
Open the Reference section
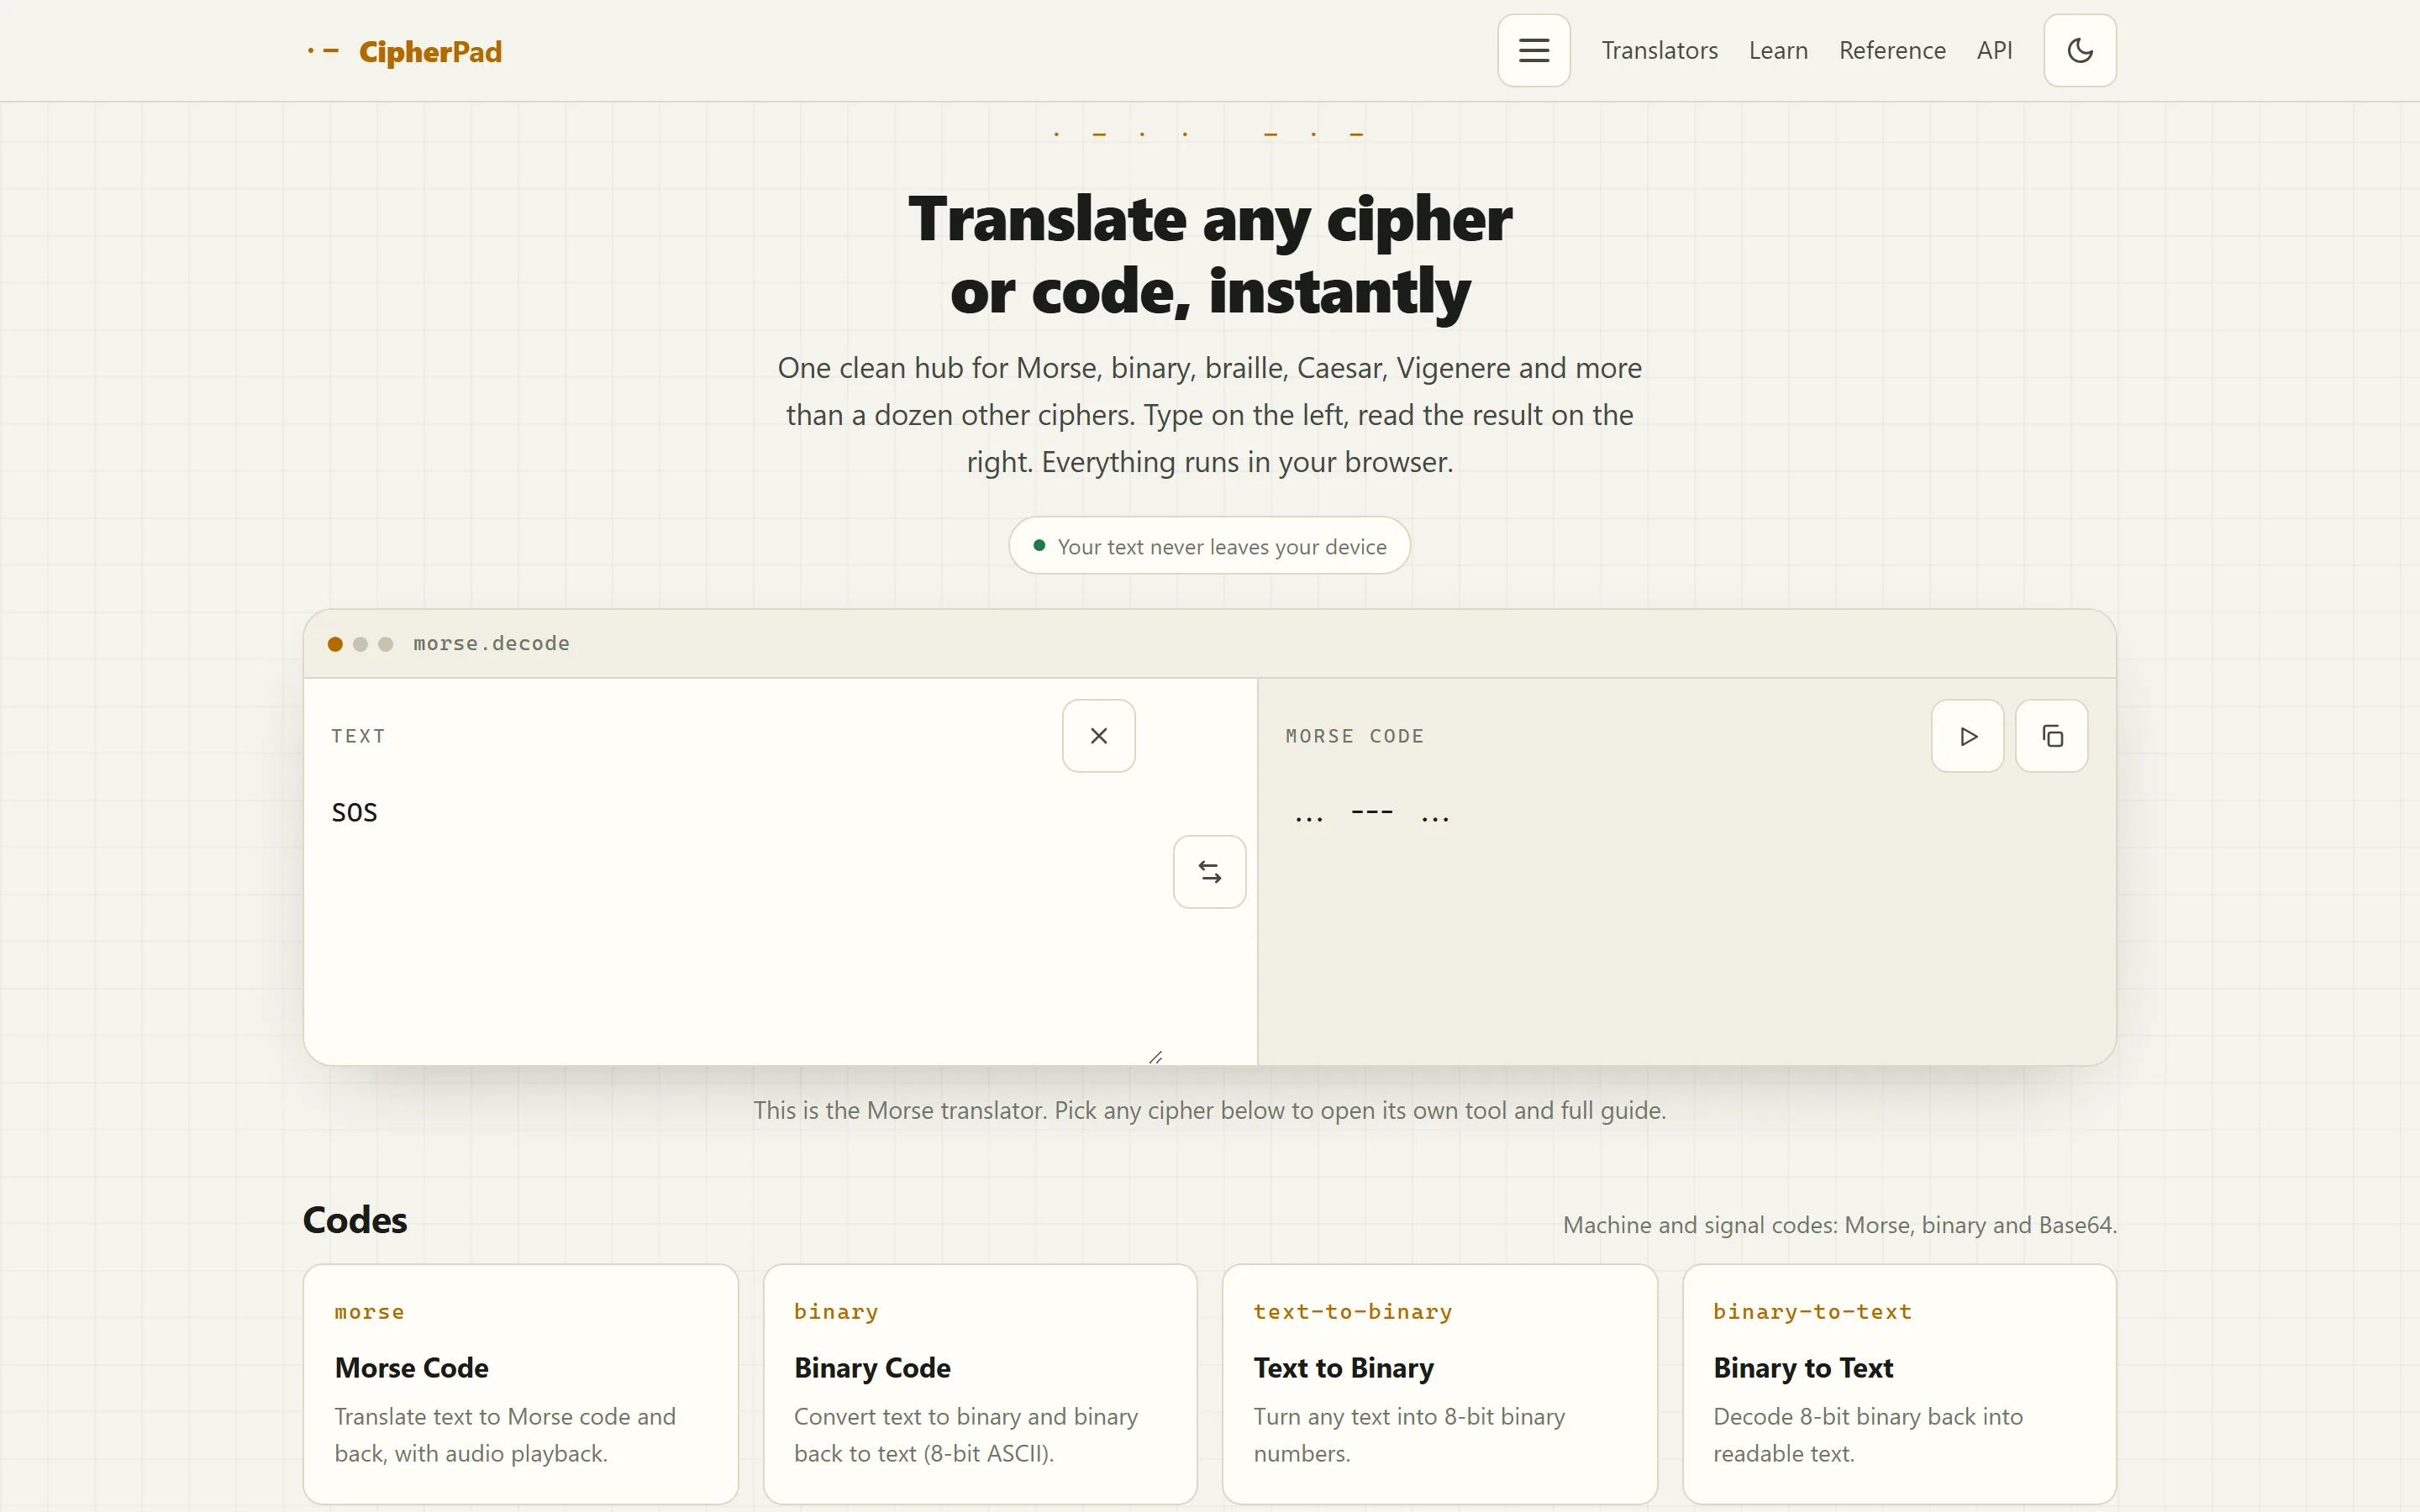[1892, 50]
